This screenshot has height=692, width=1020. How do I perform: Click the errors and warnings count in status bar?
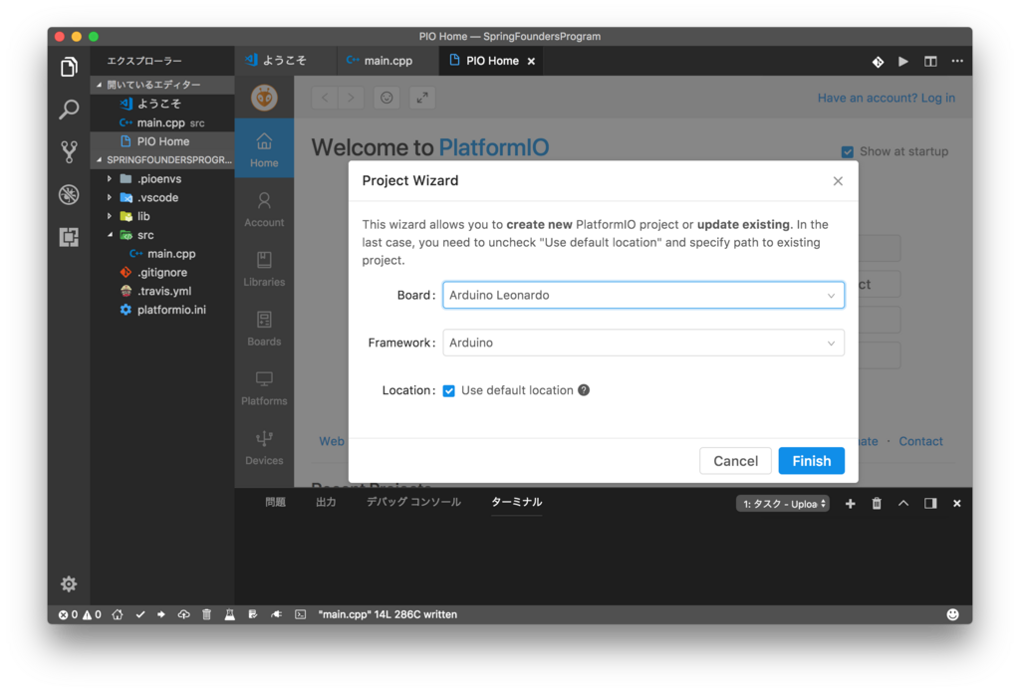(80, 614)
